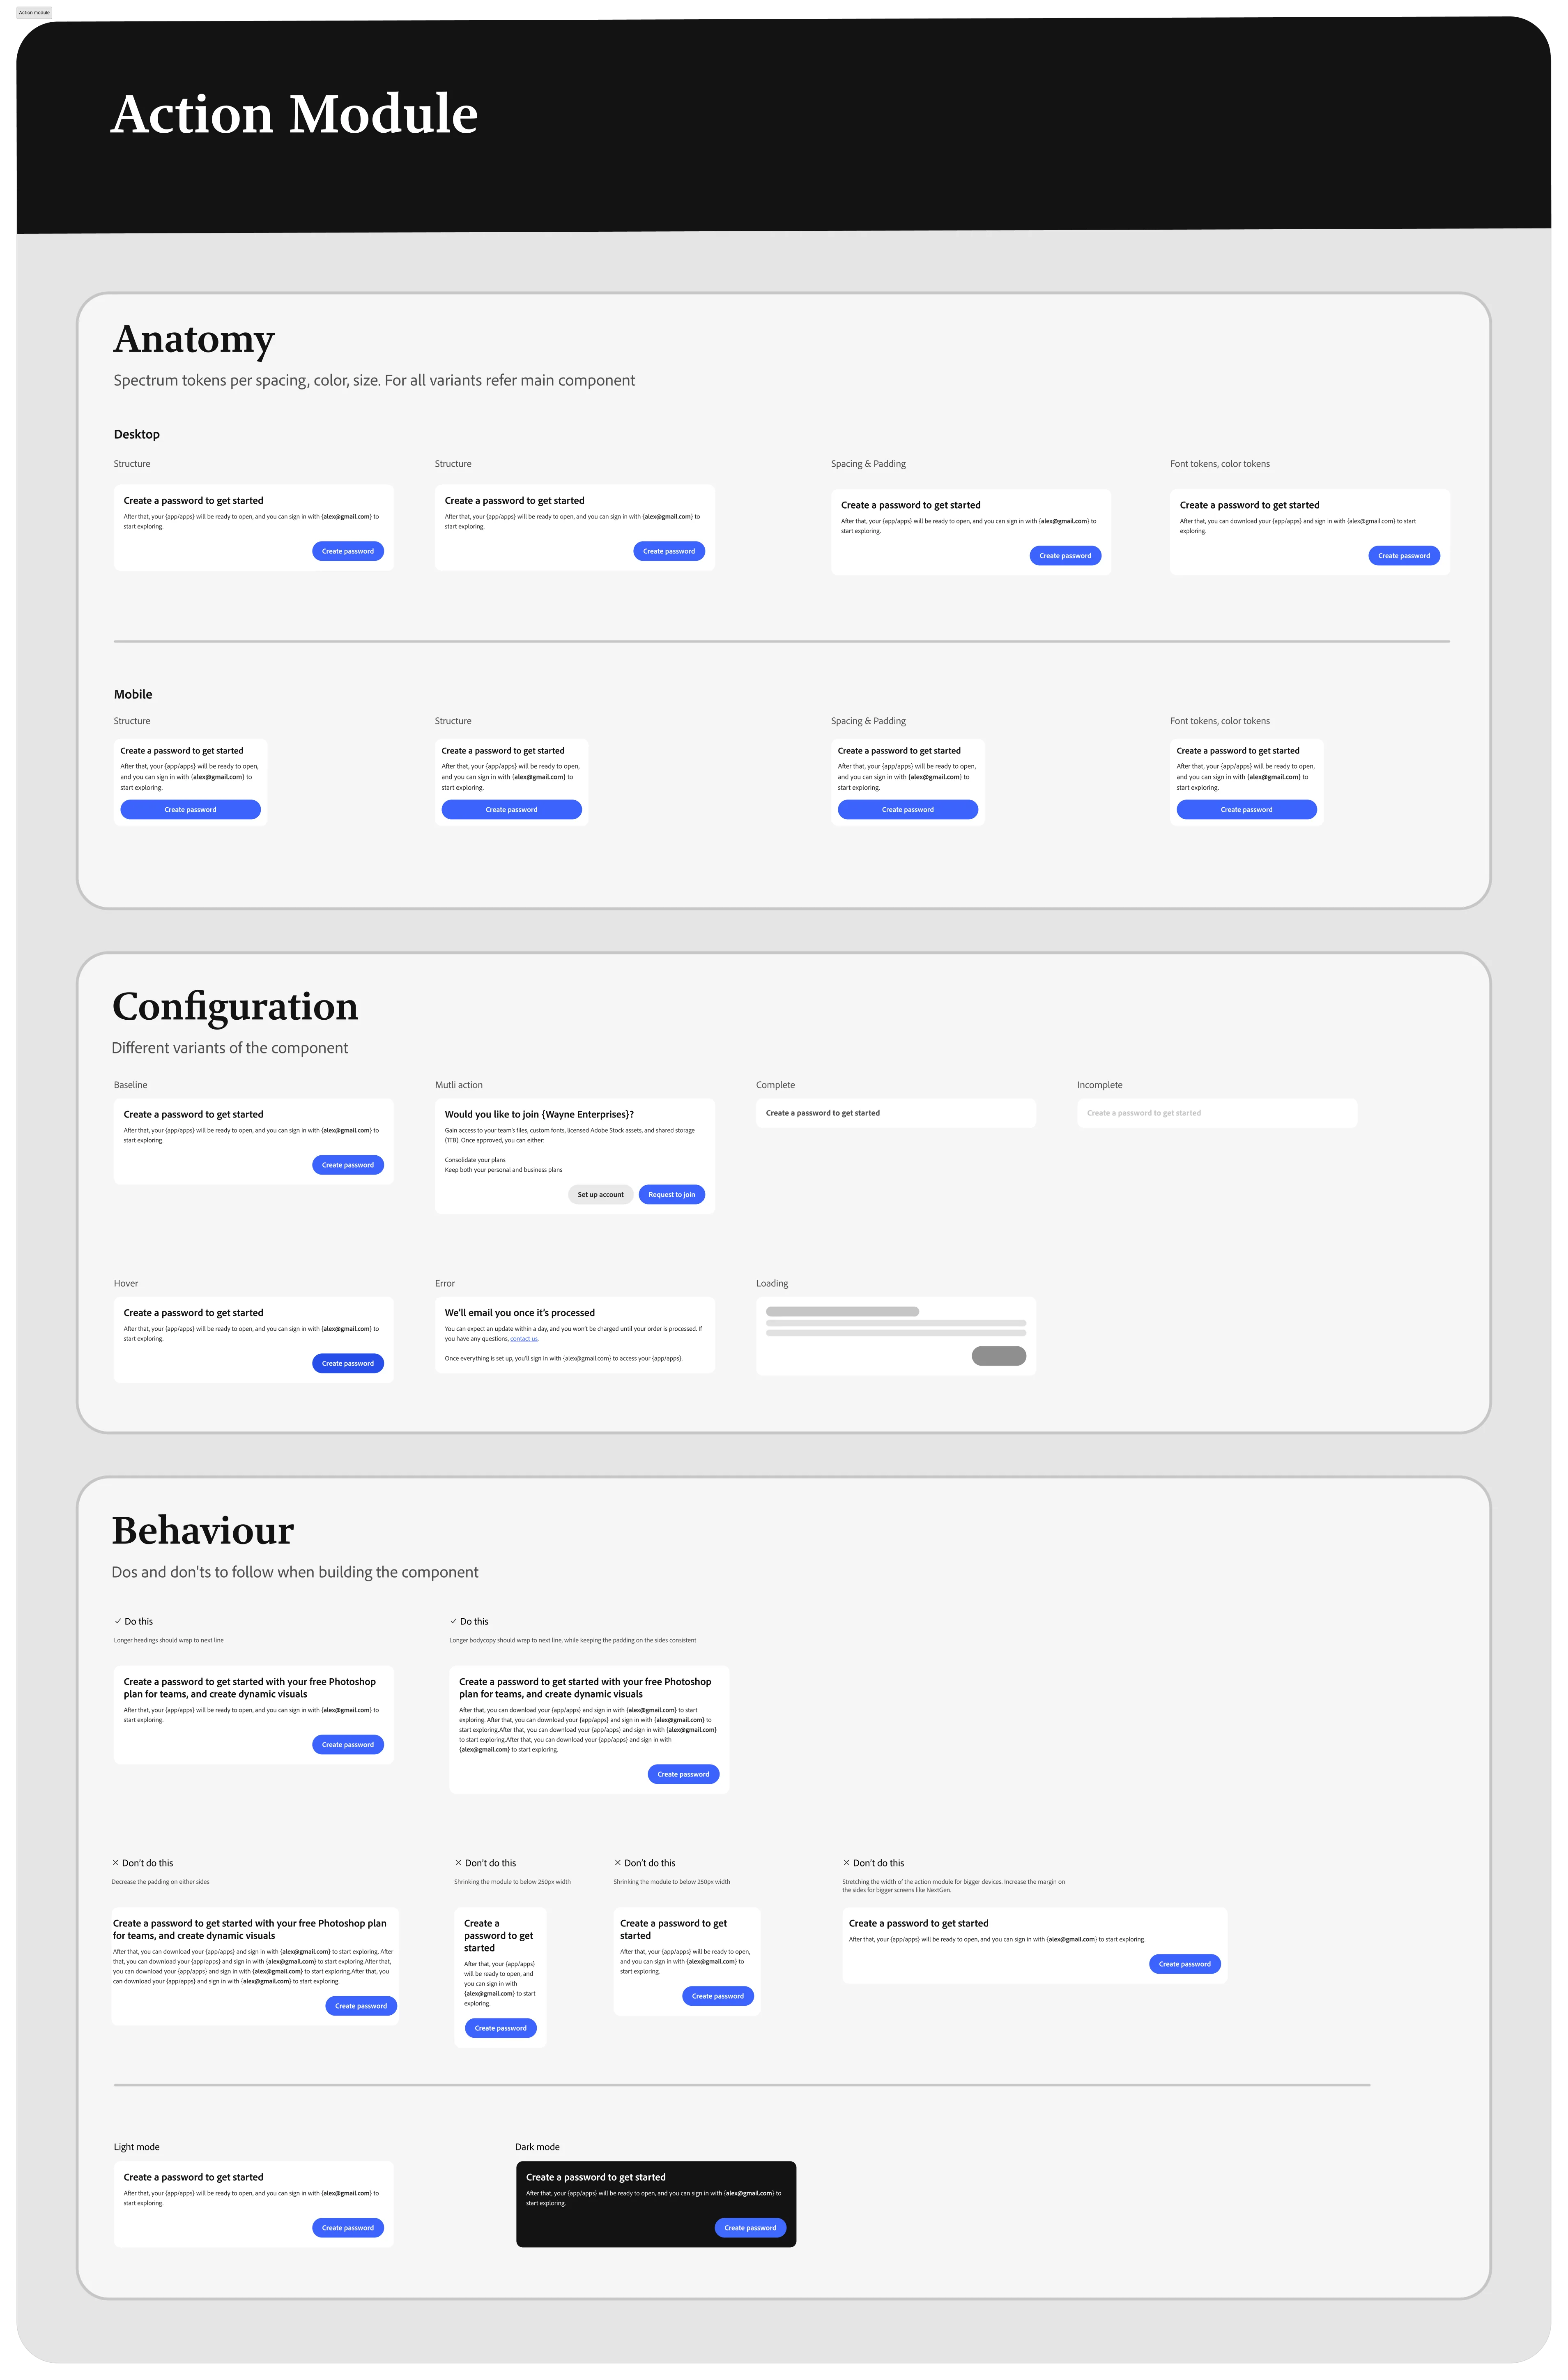Click Create password in the Hover variant card
Screen dimensions: 1568x2380
coord(348,1364)
